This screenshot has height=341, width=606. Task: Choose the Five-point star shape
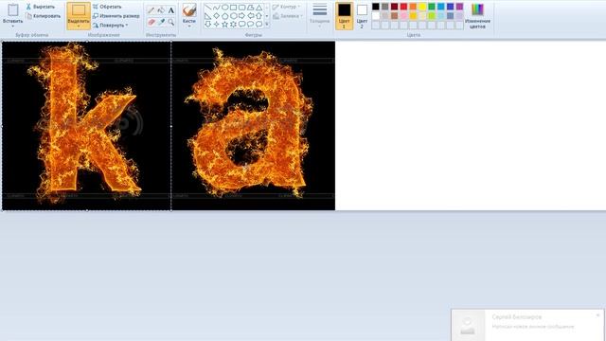(x=225, y=24)
